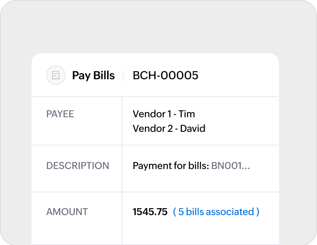Viewport: 317px width, 245px height.
Task: Click batch number BCH-00005
Action: tap(165, 76)
